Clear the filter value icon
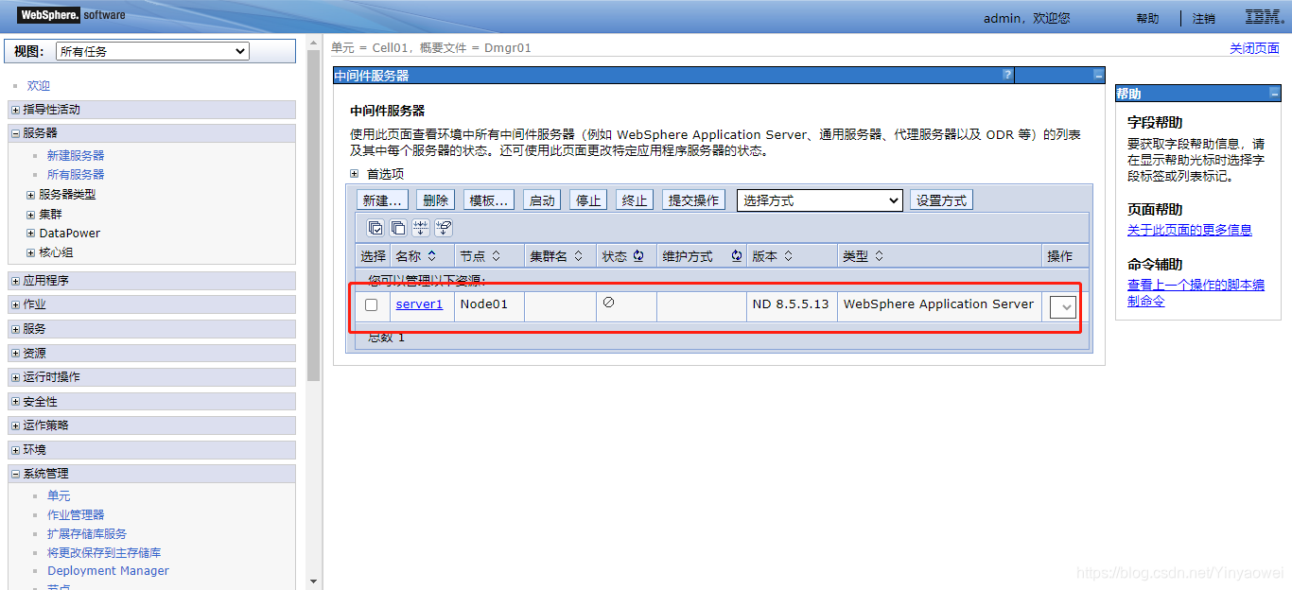Screen dimensions: 1292x590 (x=444, y=228)
